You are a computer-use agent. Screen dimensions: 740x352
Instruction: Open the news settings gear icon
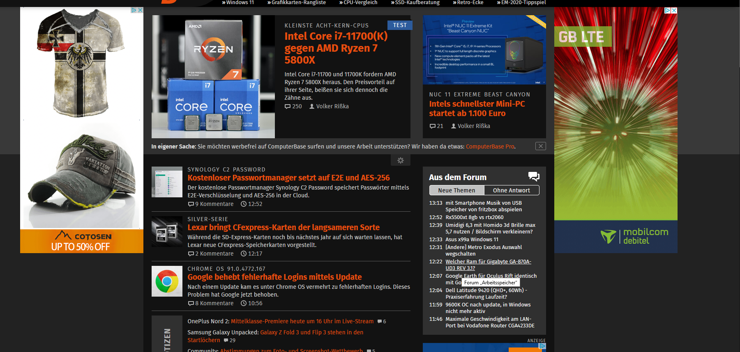pos(401,160)
